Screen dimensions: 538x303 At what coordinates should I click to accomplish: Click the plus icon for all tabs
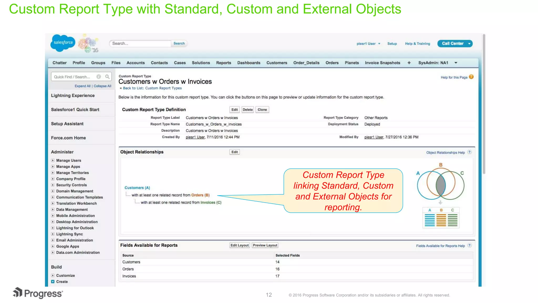[x=409, y=63]
